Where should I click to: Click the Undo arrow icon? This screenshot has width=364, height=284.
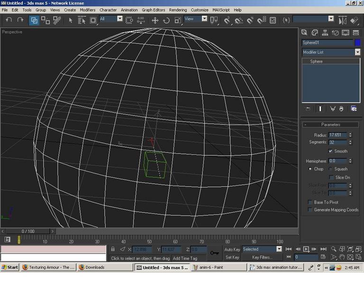(x=9, y=20)
